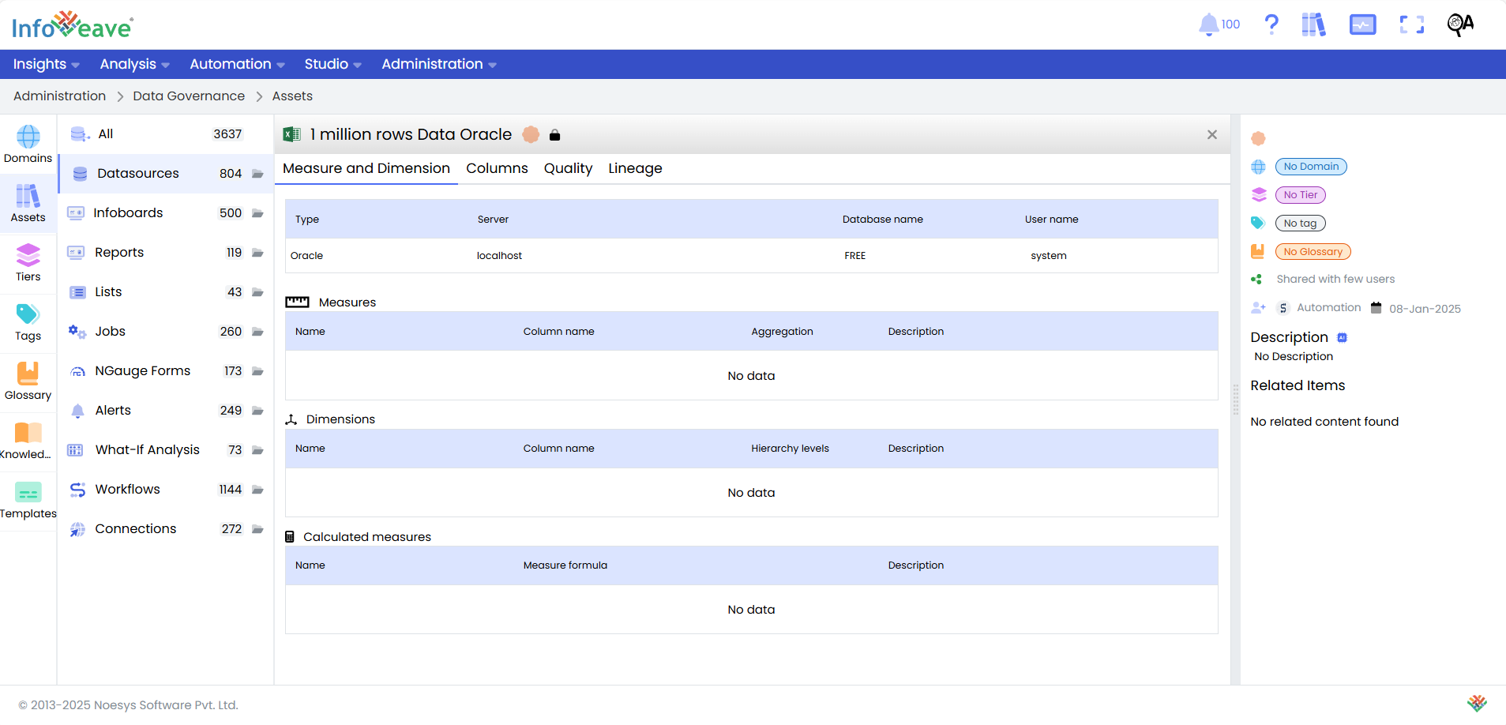
Task: Open the notifications bell icon
Action: (x=1208, y=24)
